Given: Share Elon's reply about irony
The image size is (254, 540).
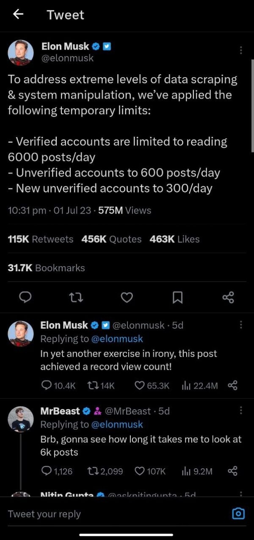Looking at the screenshot, I should click(x=232, y=385).
